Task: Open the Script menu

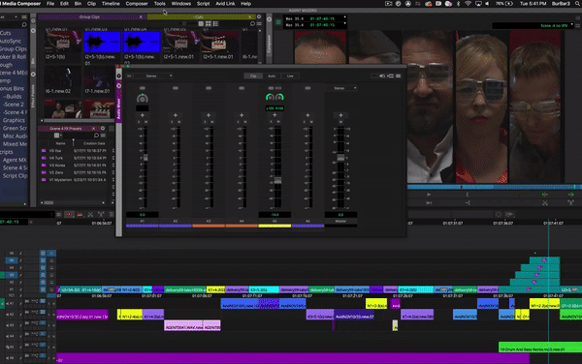Action: click(203, 4)
